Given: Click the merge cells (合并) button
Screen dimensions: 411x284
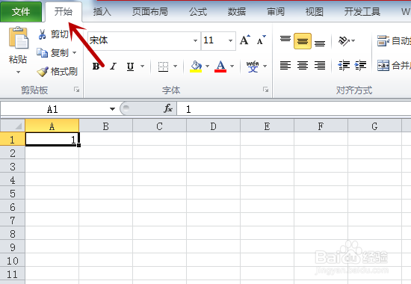Looking at the screenshot, I should point(394,65).
